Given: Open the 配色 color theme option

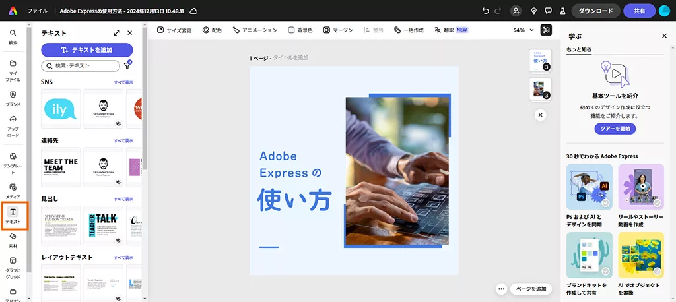Looking at the screenshot, I should coord(212,30).
